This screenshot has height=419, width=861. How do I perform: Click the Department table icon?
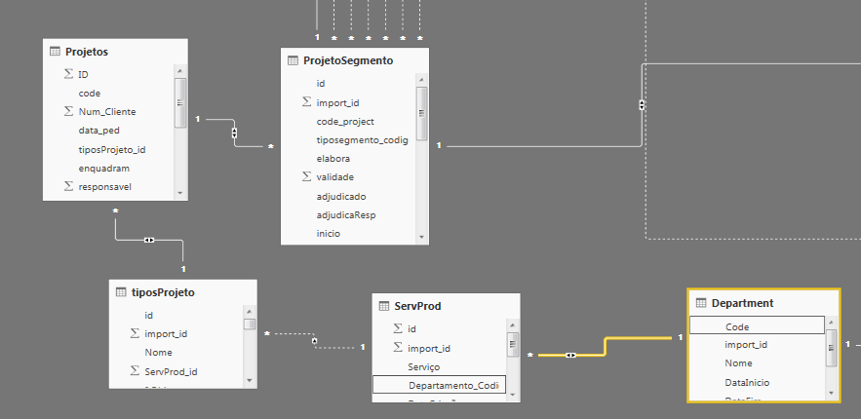point(701,303)
